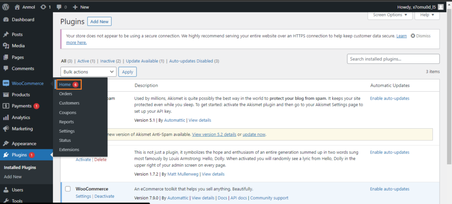Open Extensions in WooCommerce submenu
452x204 pixels.
pos(69,150)
